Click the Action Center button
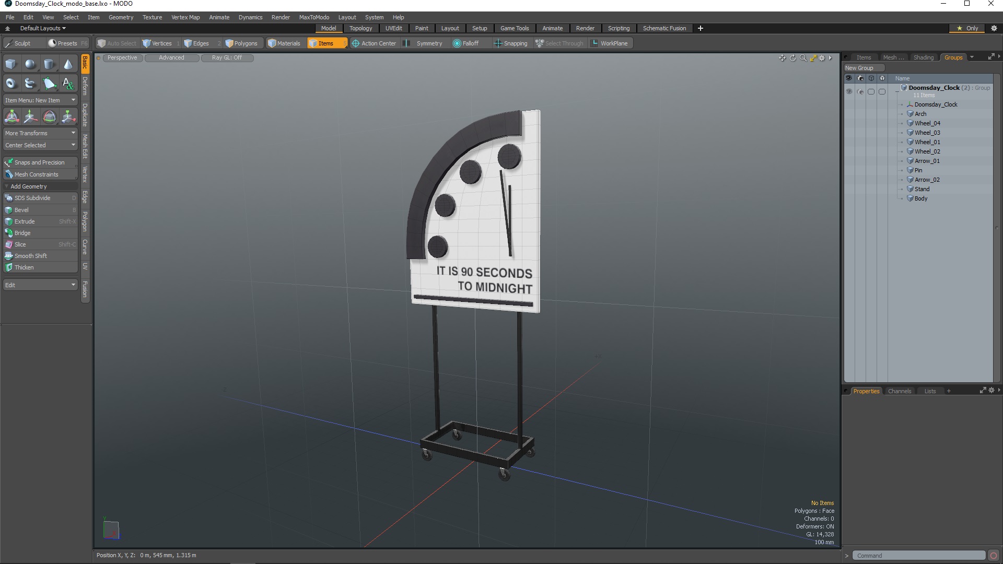 click(x=374, y=43)
